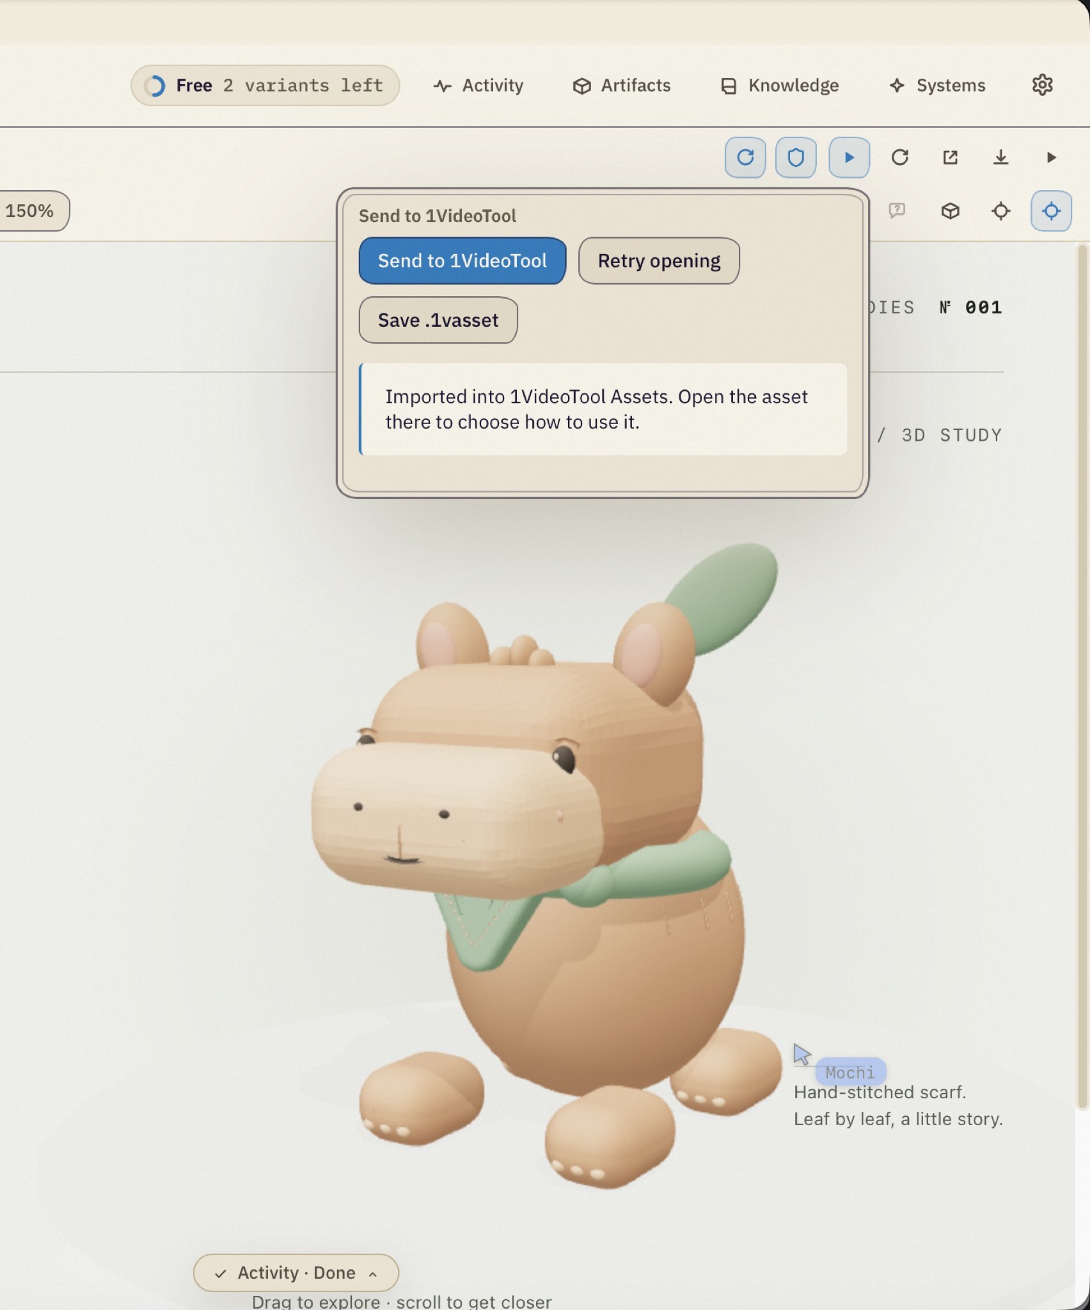Click the Save .1vasset button
Screen dimensions: 1090x1310
pyautogui.click(x=438, y=320)
